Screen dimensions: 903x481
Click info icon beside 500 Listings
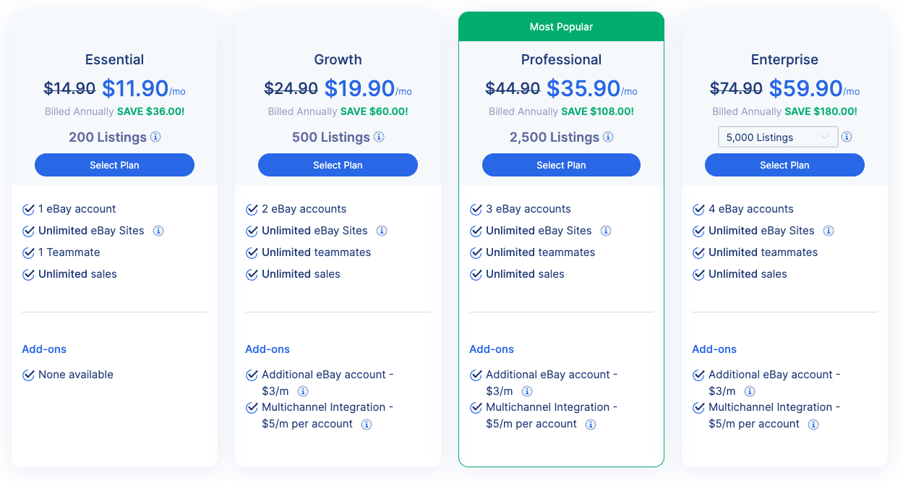coord(379,137)
